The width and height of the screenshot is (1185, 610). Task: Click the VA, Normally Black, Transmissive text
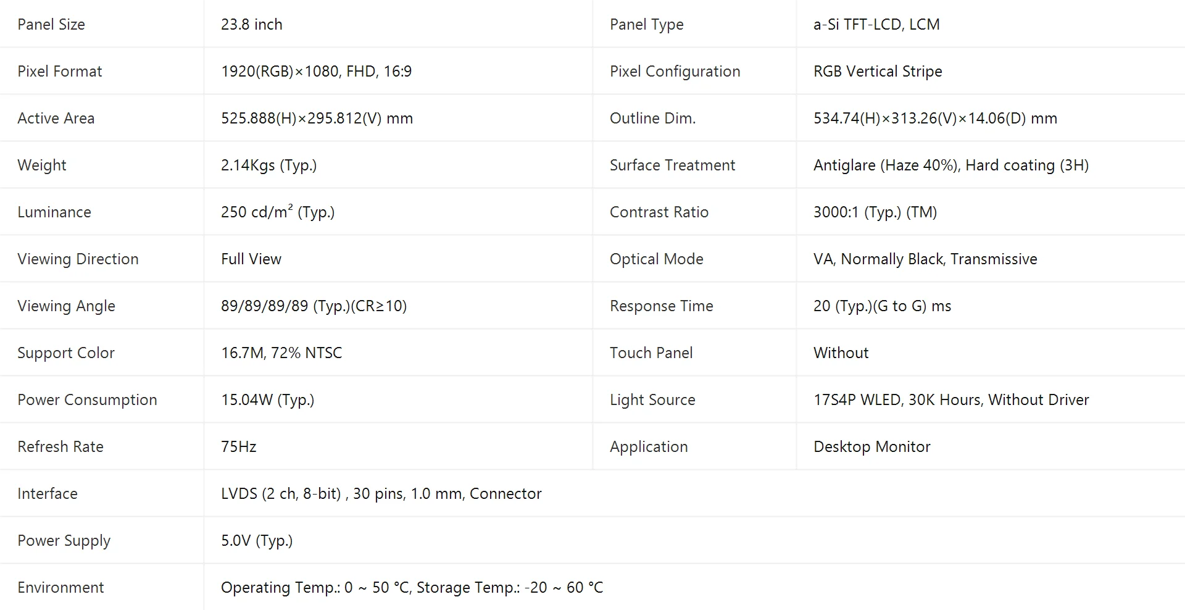pos(925,259)
